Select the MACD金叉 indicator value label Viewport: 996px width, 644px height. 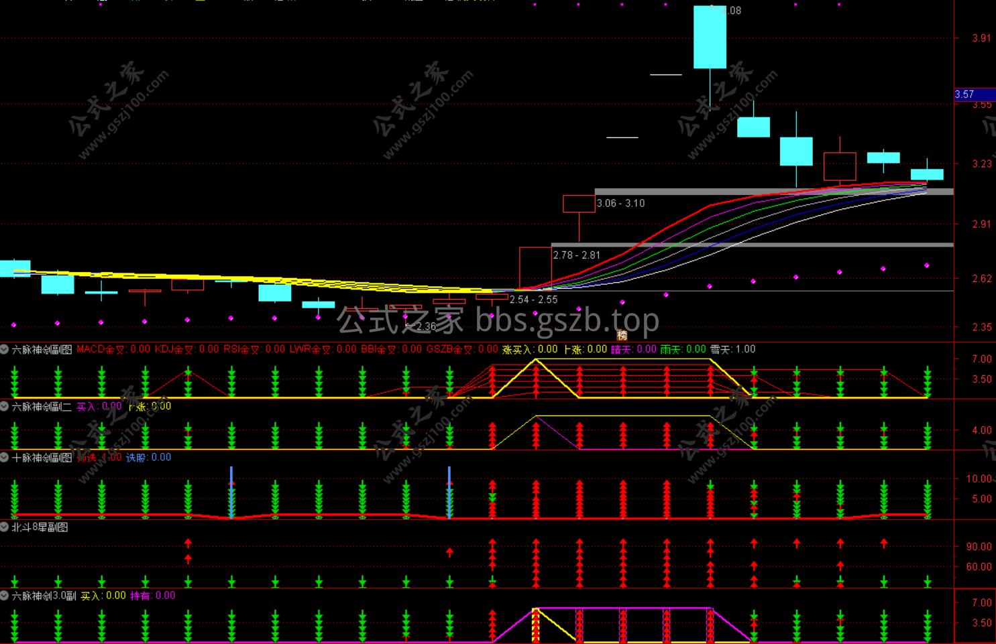[113, 349]
